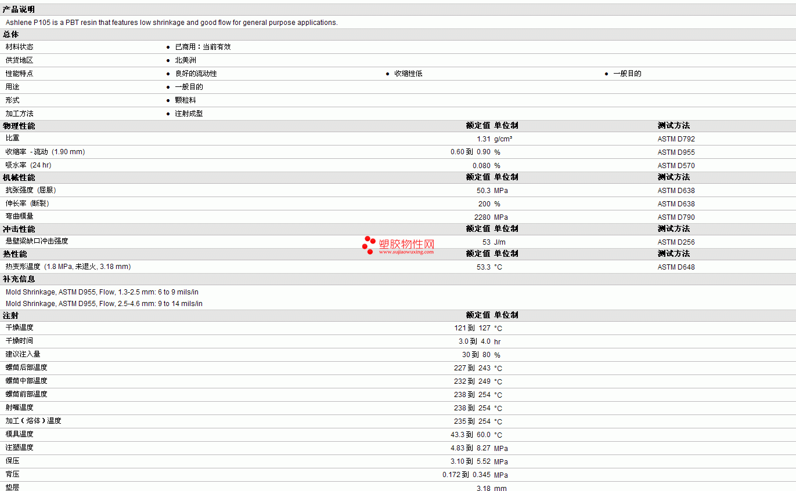Image resolution: width=796 pixels, height=491 pixels.
Task: Click the "机械性能" section heading
Action: click(x=19, y=177)
